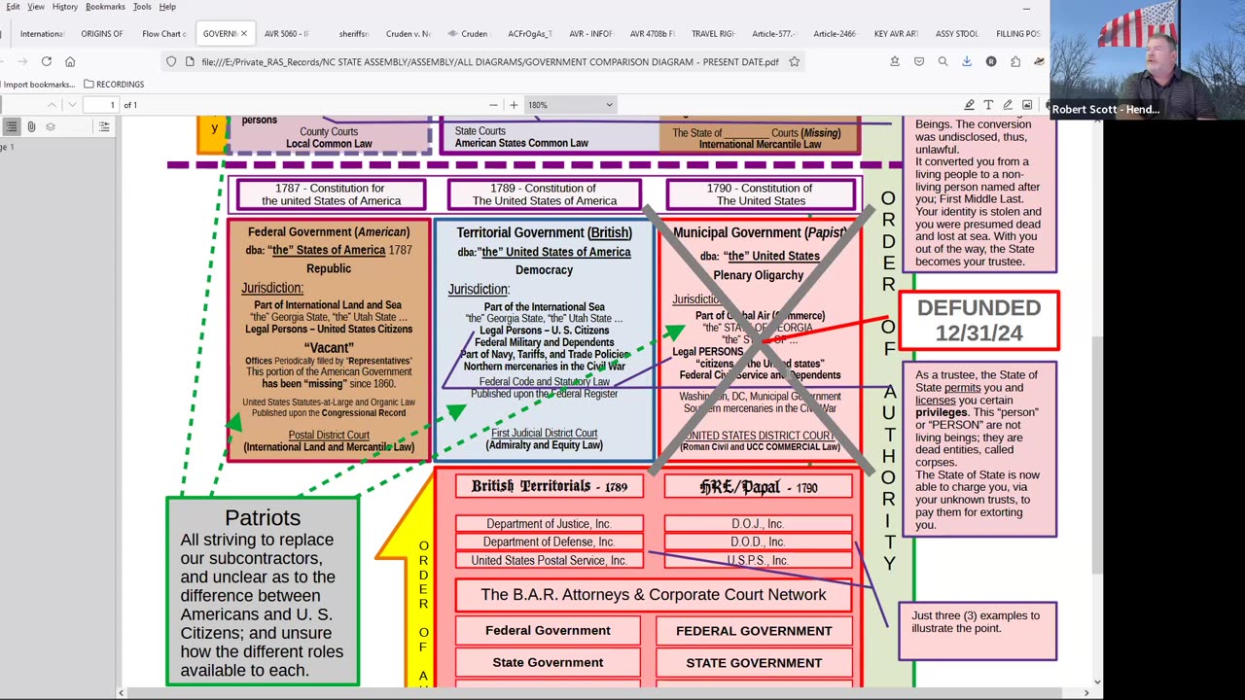Select the PDF add text tool
The width and height of the screenshot is (1245, 700).
click(x=988, y=105)
